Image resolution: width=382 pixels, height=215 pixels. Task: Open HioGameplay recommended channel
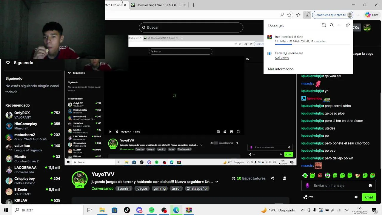click(33, 126)
